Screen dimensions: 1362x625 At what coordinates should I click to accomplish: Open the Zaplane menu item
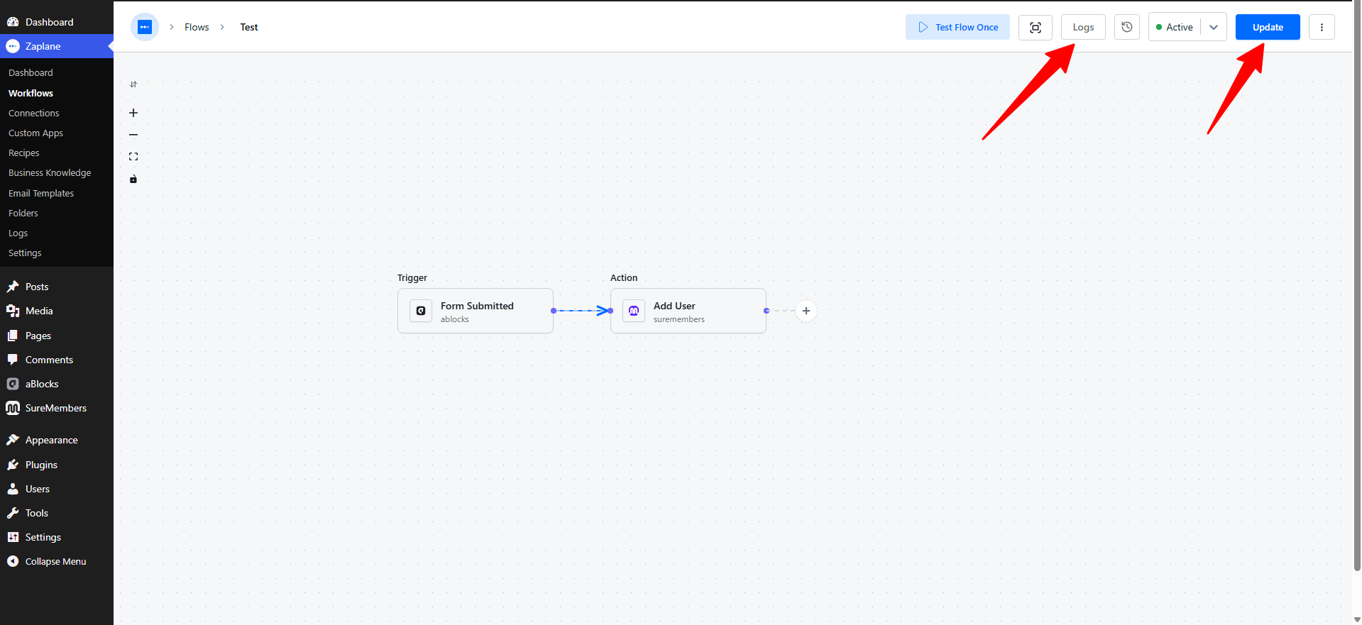57,46
